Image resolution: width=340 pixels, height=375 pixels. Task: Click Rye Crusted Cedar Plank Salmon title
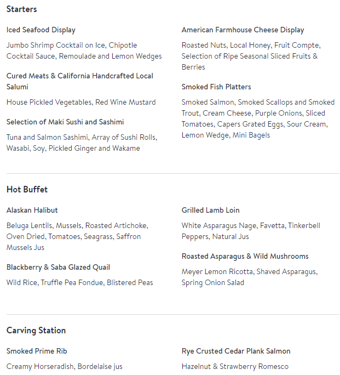(x=236, y=351)
